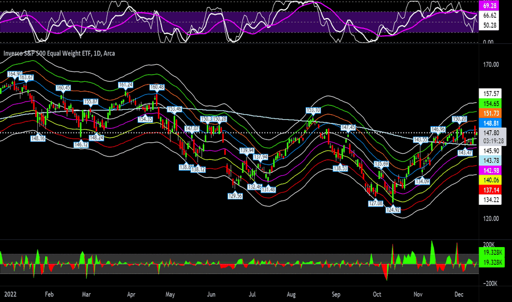This screenshot has height=302, width=512.
Task: Click Mar on the time axis
Action: click(86, 294)
